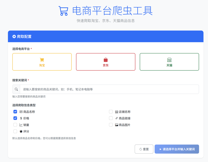
Task: Click the 店铺名称 checkbox label text
Action: pyautogui.click(x=125, y=112)
